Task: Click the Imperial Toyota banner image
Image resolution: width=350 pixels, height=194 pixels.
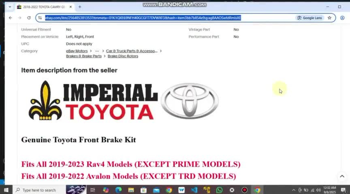Action: 124,100
